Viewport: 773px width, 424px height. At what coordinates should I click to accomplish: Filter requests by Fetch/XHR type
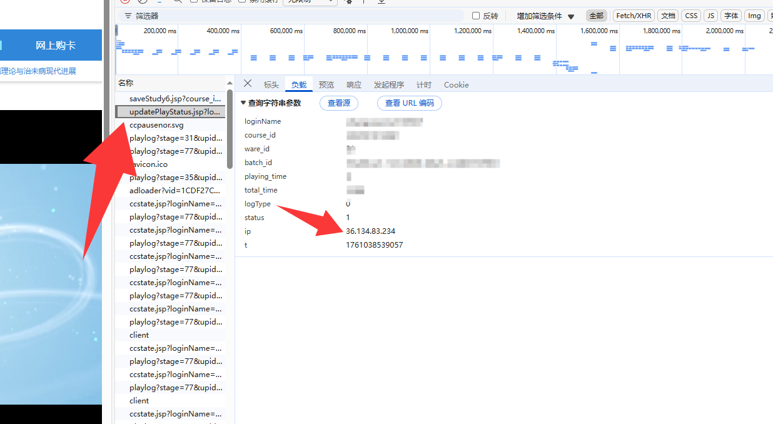click(633, 16)
